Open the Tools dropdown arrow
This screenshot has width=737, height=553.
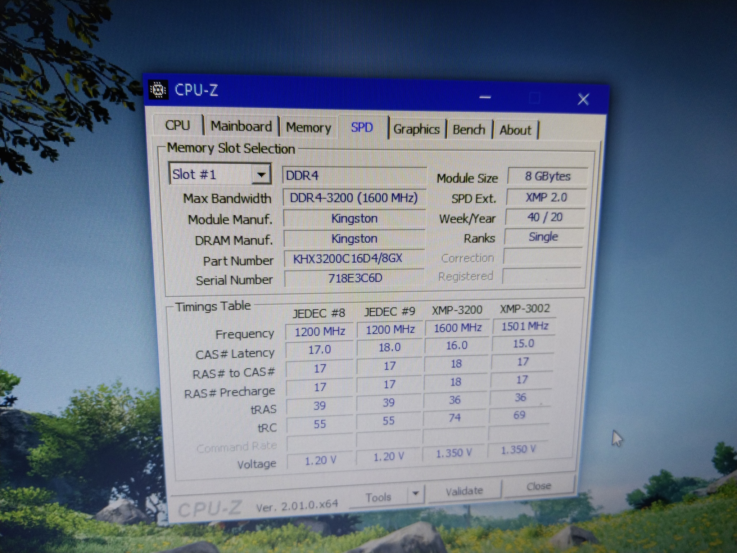tap(416, 493)
